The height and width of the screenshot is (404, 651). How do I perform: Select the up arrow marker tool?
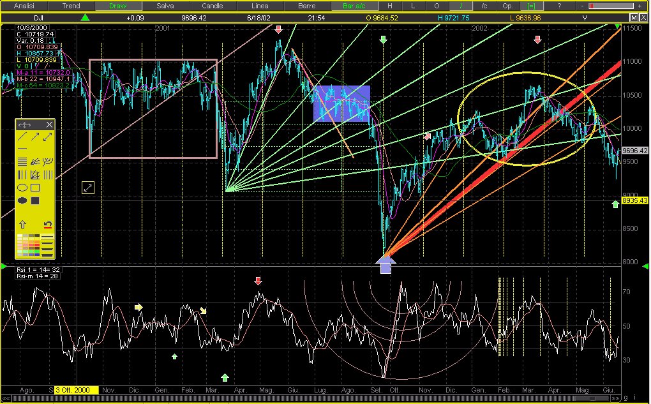[x=22, y=224]
